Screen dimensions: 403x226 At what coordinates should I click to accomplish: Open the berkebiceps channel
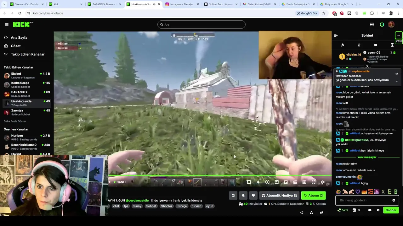click(x=27, y=85)
